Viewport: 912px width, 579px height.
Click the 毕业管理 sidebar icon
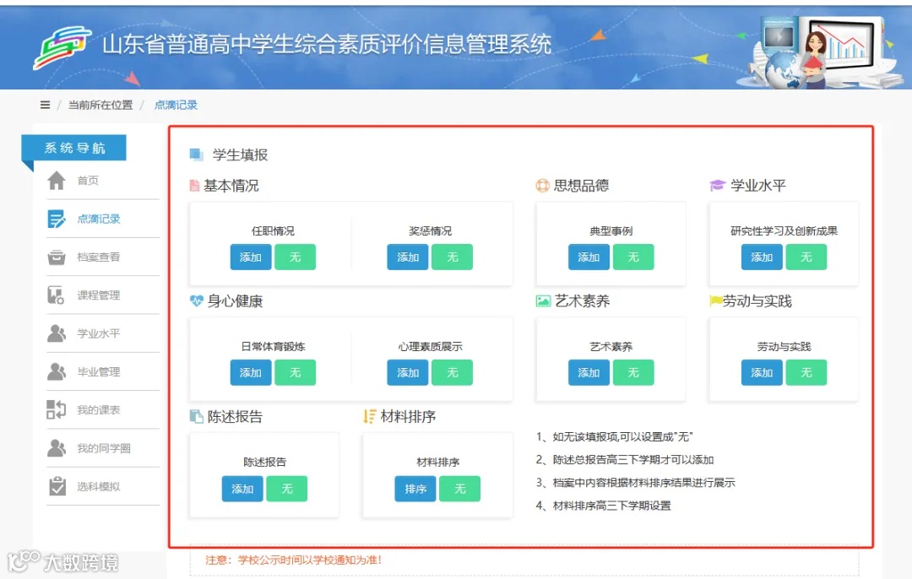click(55, 371)
